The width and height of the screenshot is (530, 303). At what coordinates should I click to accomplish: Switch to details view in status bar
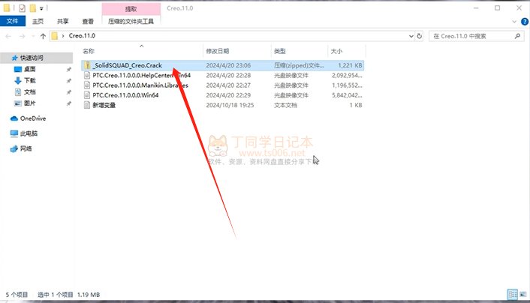513,295
